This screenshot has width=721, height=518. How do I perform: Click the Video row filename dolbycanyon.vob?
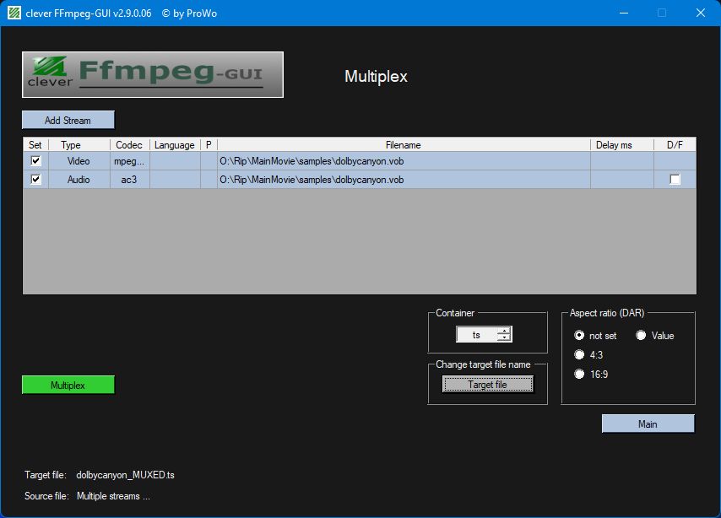[x=404, y=161]
